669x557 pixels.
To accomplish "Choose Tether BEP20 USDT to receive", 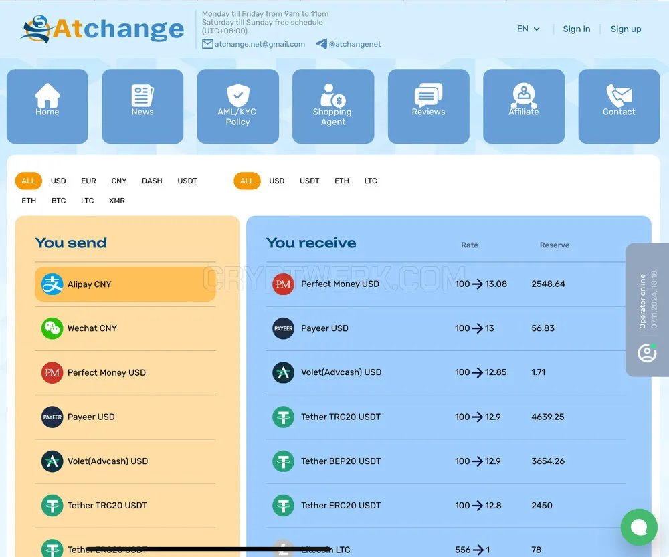I will pyautogui.click(x=446, y=461).
